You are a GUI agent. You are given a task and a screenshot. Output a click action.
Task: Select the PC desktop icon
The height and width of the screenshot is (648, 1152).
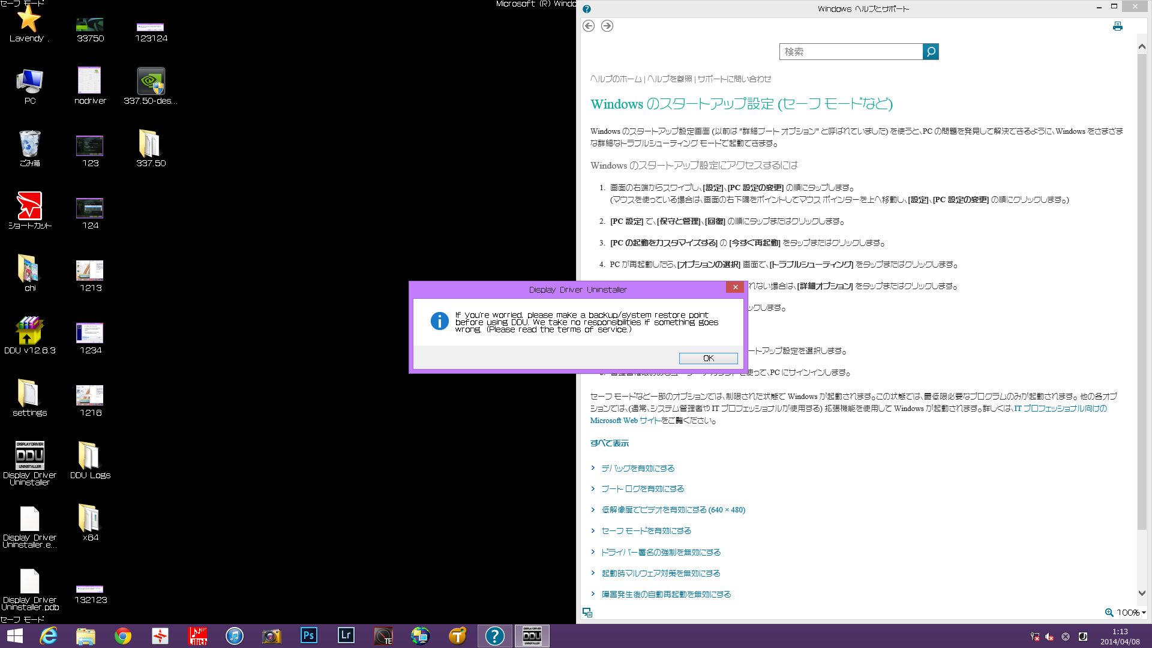(29, 86)
